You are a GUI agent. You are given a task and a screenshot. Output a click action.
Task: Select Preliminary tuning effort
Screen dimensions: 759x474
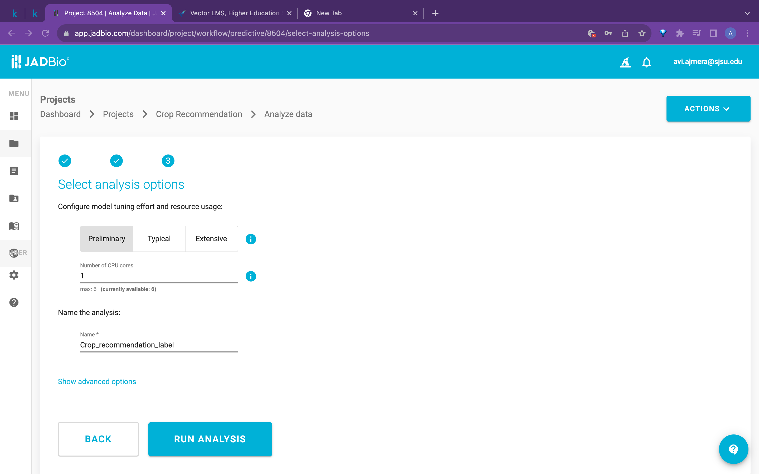(x=106, y=239)
